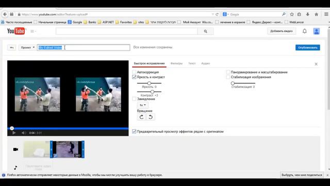Open the account avatar icon
This screenshot has width=330, height=186.
pos(316,31)
